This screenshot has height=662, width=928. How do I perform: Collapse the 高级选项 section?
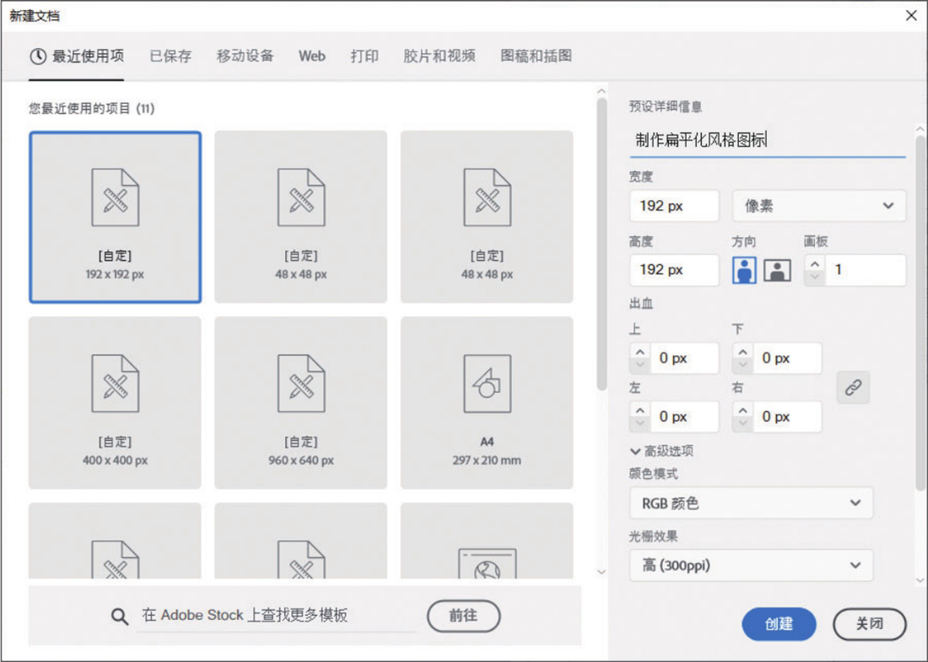pos(635,451)
